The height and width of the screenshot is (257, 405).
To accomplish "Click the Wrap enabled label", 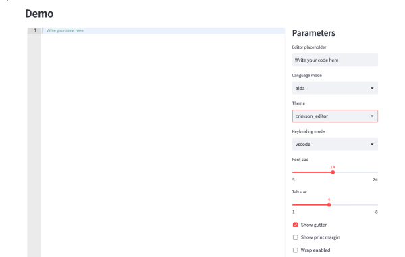I will [315, 250].
